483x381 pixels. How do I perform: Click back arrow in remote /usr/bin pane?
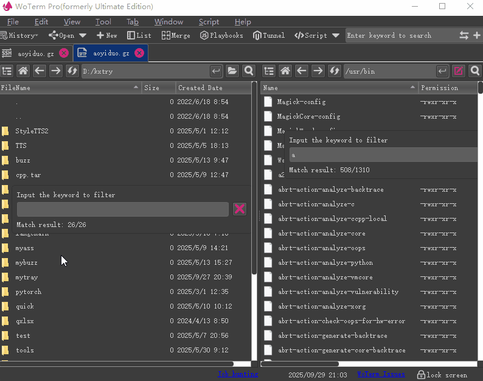(301, 71)
